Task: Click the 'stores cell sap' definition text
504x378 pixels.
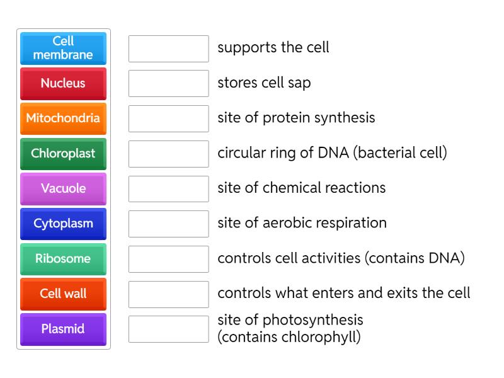Action: point(264,83)
